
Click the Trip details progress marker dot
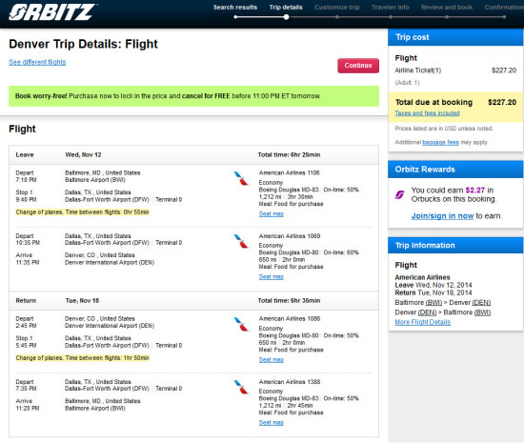pyautogui.click(x=286, y=17)
